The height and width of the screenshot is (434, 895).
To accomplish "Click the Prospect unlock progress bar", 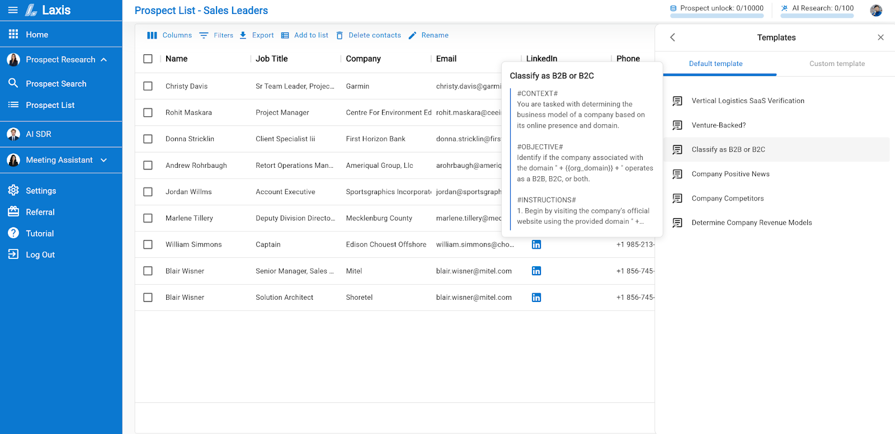I will pos(717,16).
